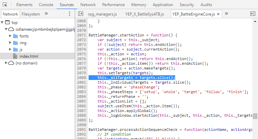Select the Network navigator sub-tab
Screen dimensions: 258x139
pyautogui.click(x=10, y=14)
